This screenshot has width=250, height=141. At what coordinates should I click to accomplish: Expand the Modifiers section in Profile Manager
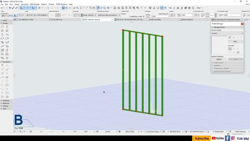(x=227, y=65)
